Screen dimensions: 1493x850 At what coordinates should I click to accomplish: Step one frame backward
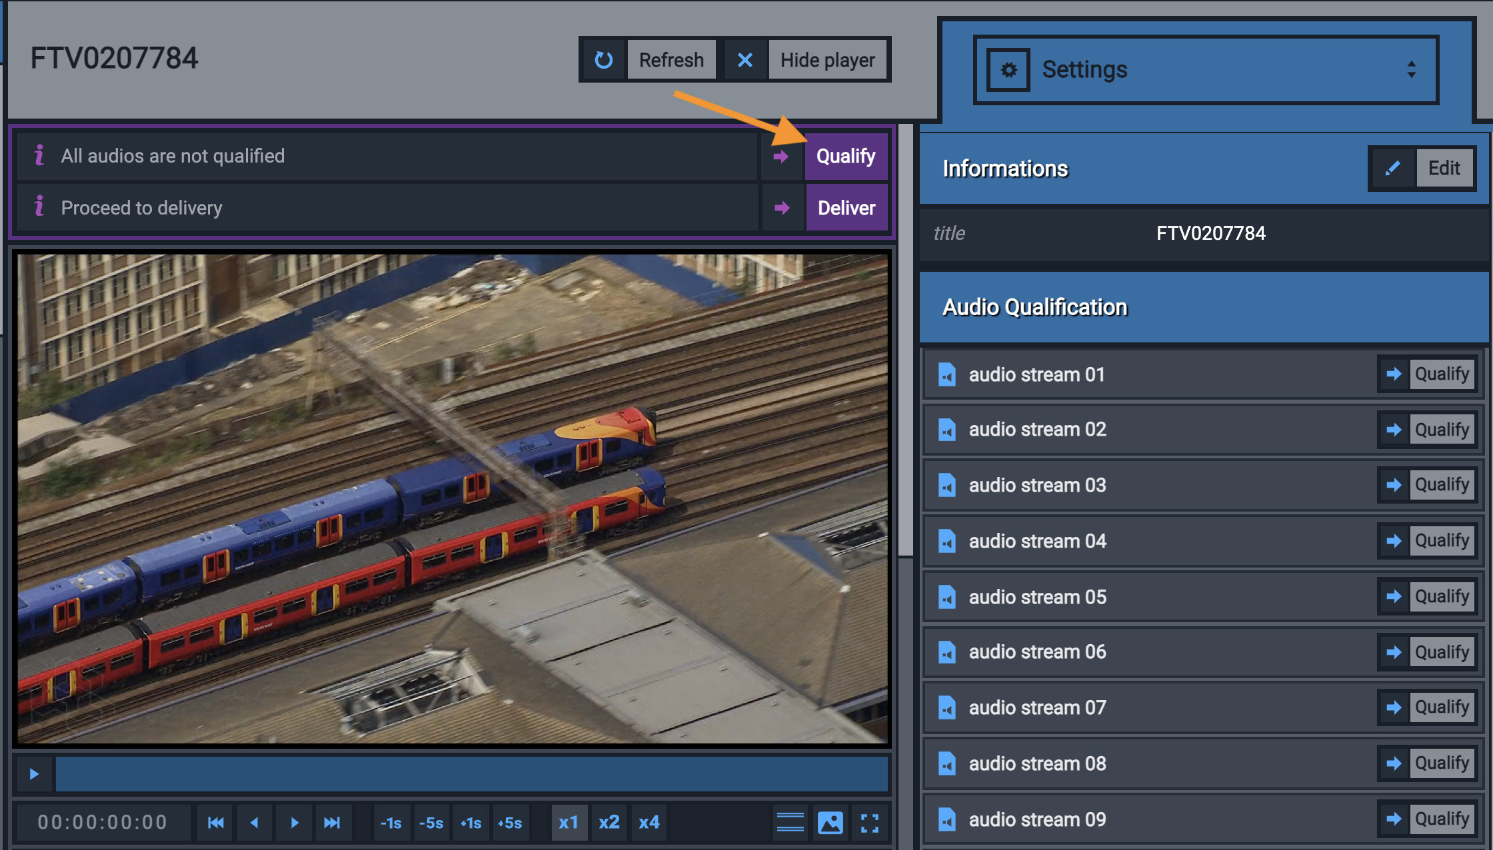click(255, 823)
